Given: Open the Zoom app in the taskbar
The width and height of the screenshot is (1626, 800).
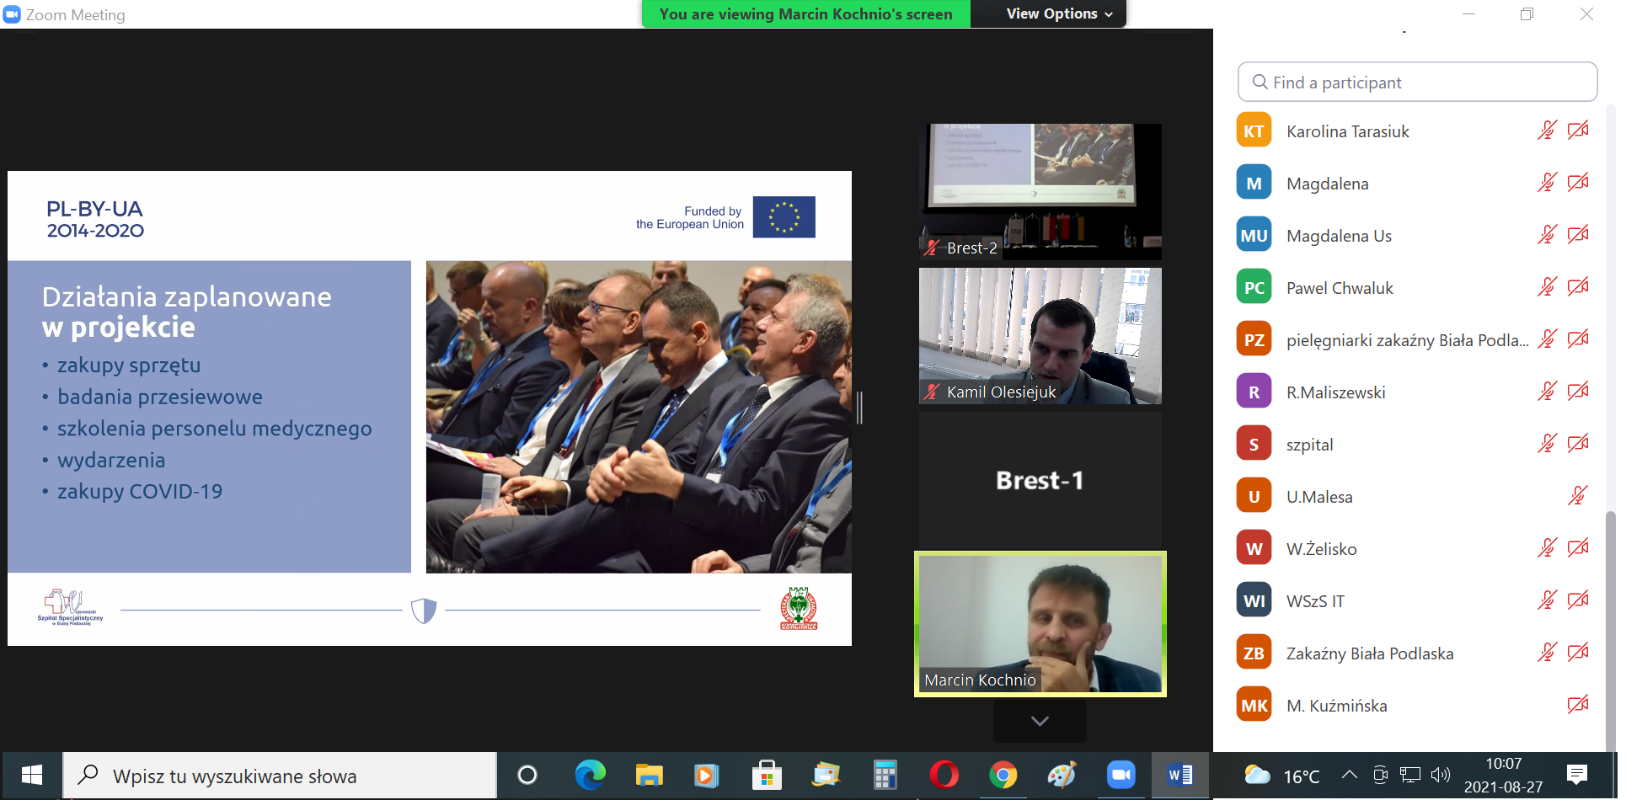Looking at the screenshot, I should pos(1121,775).
